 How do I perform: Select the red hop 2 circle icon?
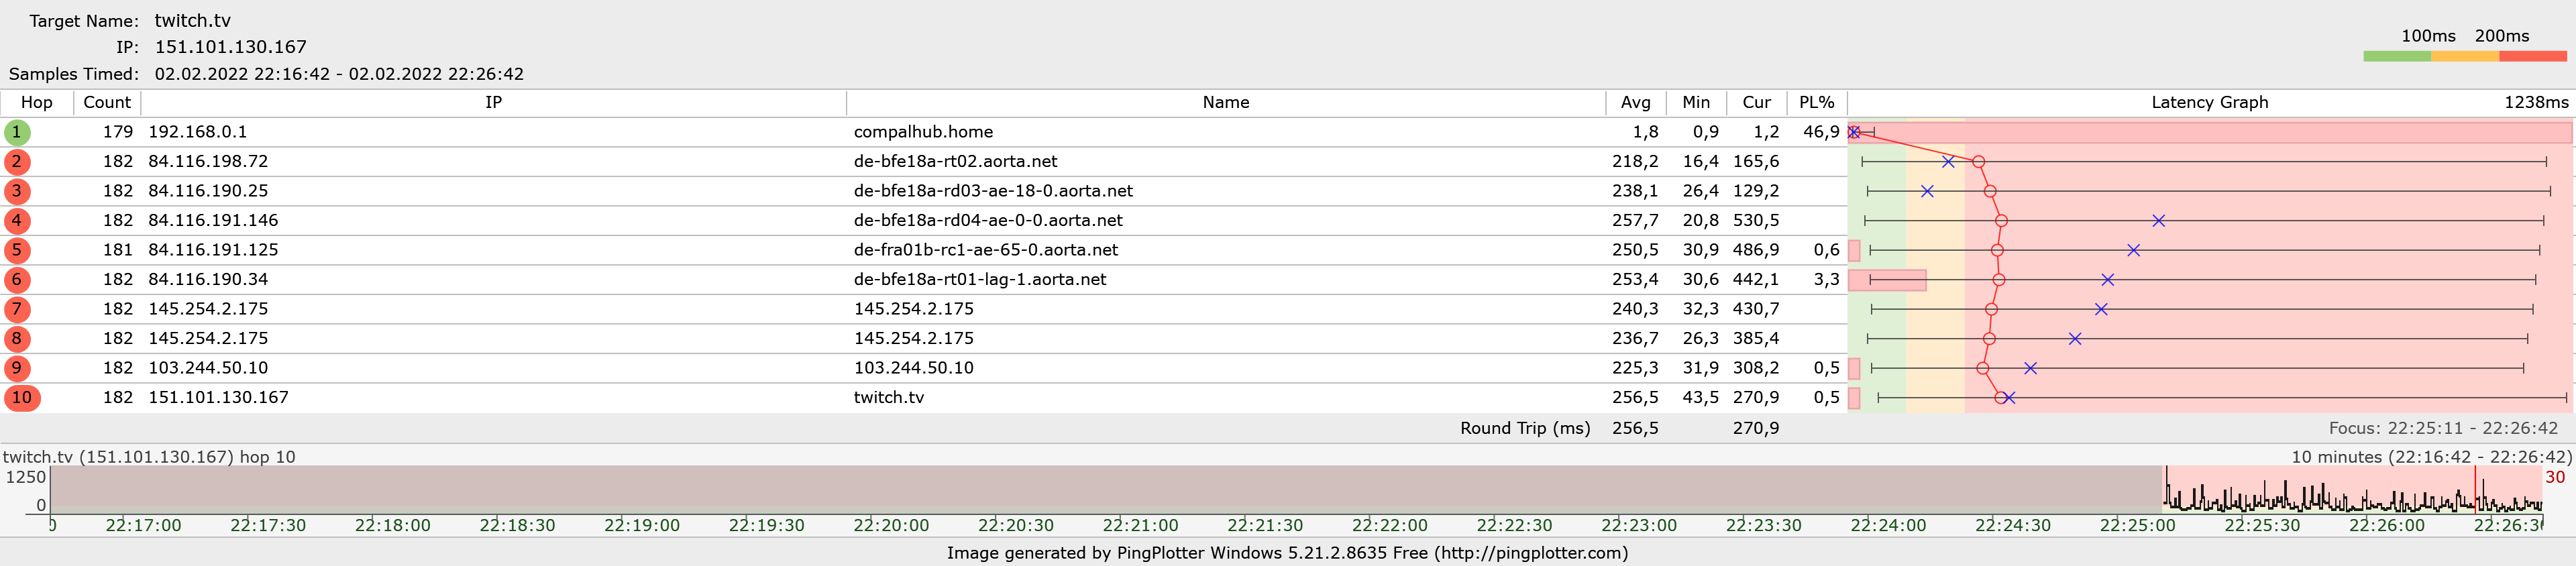[x=17, y=162]
